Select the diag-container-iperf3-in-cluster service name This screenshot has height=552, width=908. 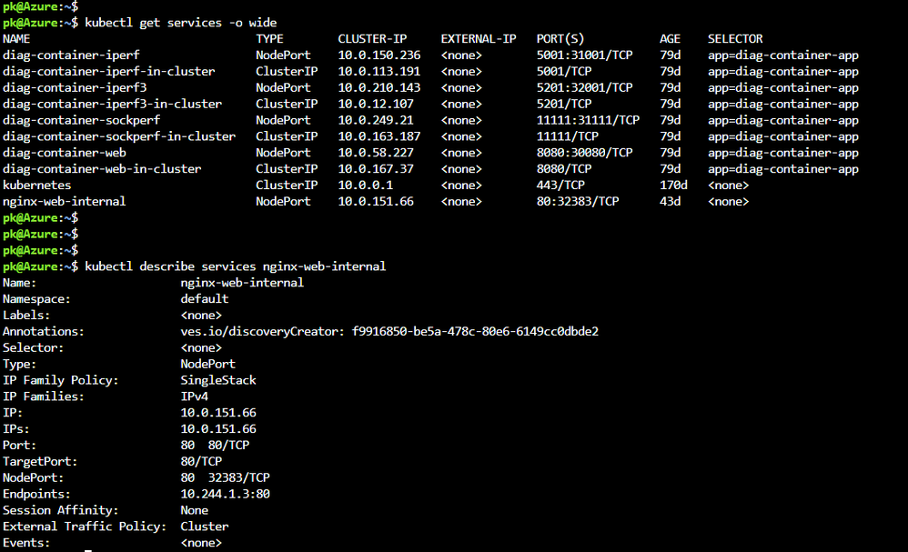[x=112, y=104]
